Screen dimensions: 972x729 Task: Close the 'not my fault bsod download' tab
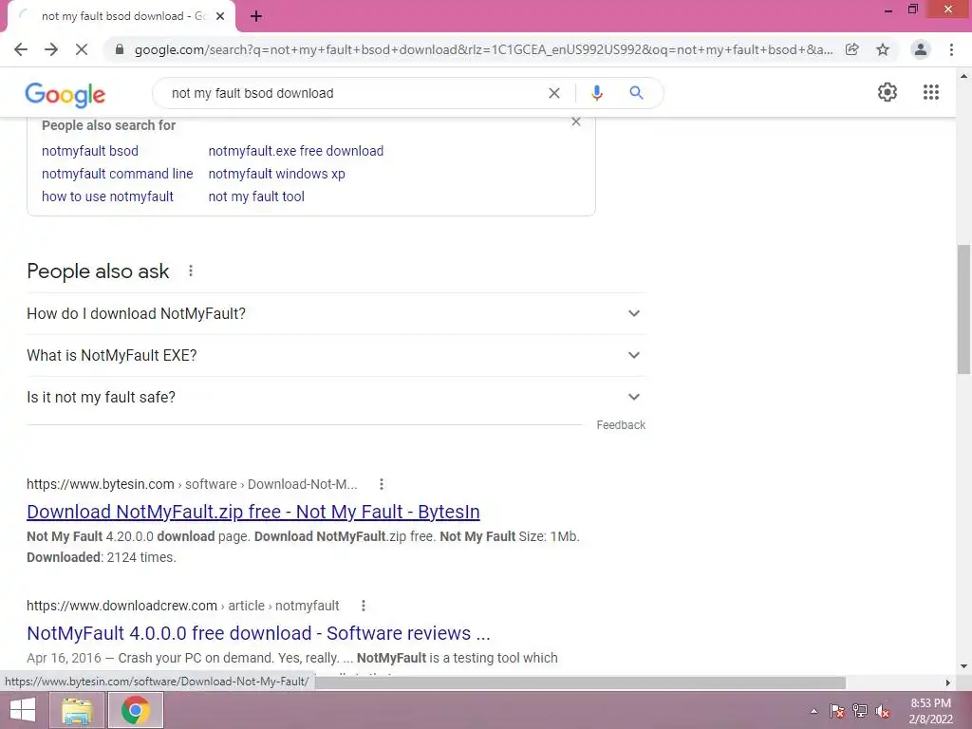coord(220,16)
